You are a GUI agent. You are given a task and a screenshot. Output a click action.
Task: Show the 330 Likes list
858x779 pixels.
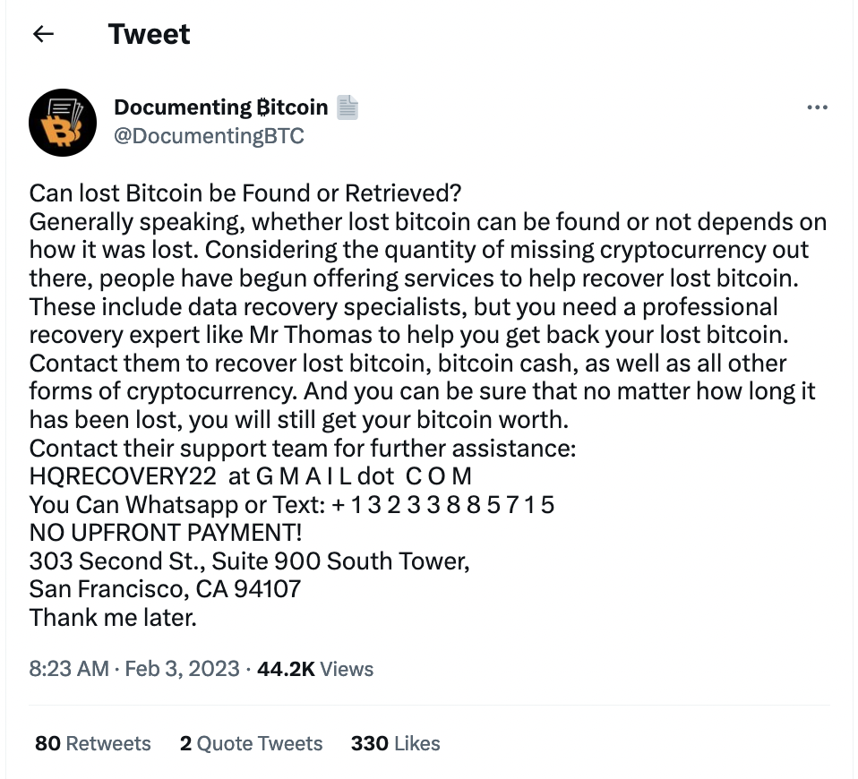coord(395,743)
